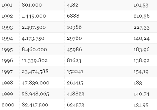Image resolution: width=157 pixels, height=110 pixels.
Task: Select the 131,95 value
Action: (x=141, y=105)
